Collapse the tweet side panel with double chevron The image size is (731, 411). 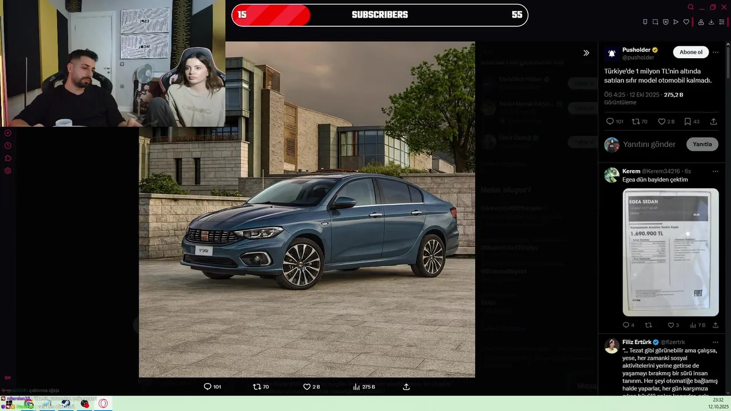(x=586, y=53)
